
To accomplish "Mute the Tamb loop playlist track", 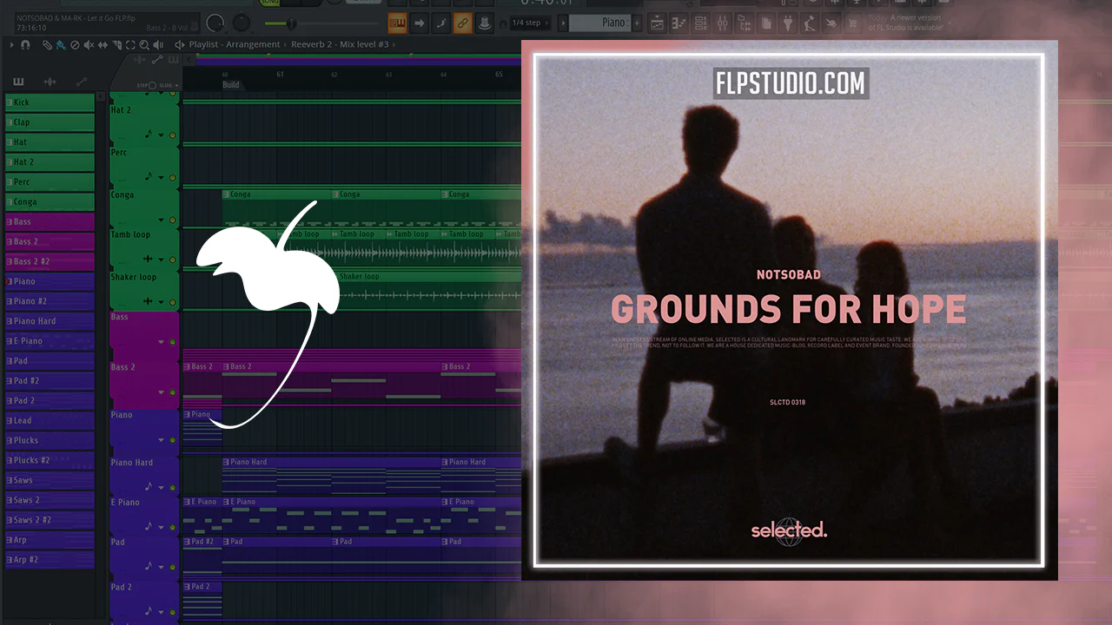I will click(173, 260).
